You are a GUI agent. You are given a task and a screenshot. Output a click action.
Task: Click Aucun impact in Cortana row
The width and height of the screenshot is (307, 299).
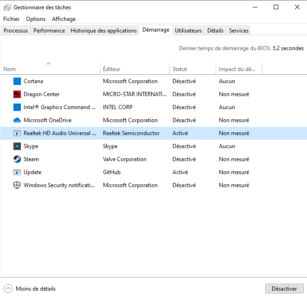[227, 81]
